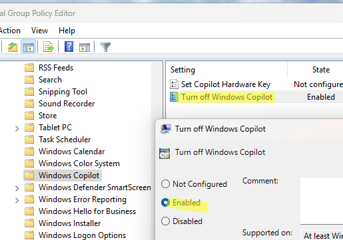The width and height of the screenshot is (343, 240).
Task: Toggle the Show/Hide Console Tree icon
Action: 29,47
